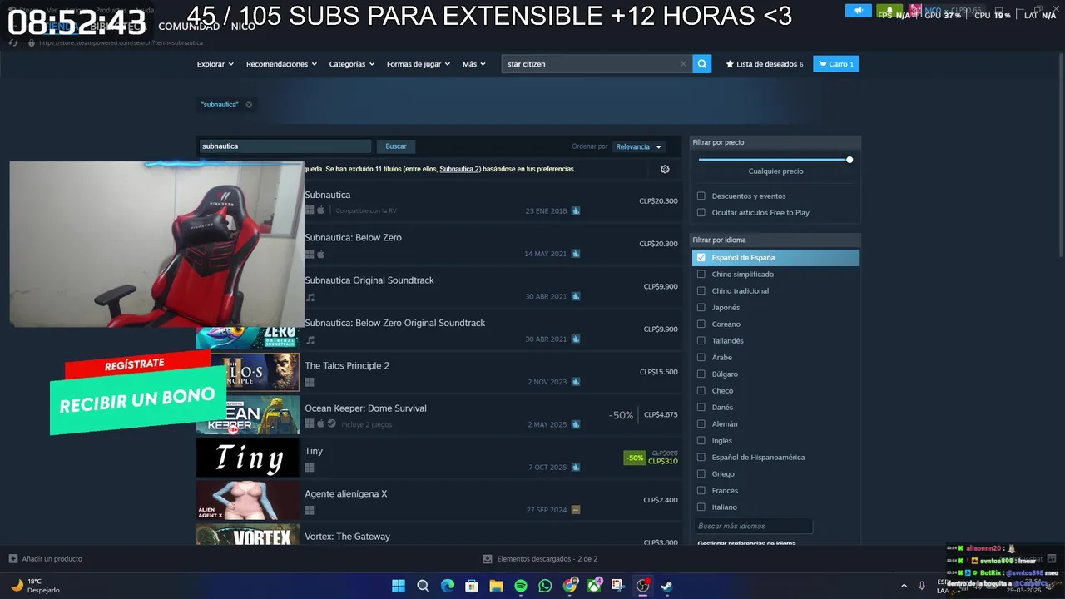
Task: Check Descuentos y eventos filter
Action: pos(701,196)
